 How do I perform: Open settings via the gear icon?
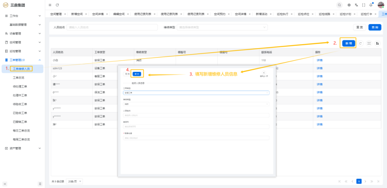349,5
